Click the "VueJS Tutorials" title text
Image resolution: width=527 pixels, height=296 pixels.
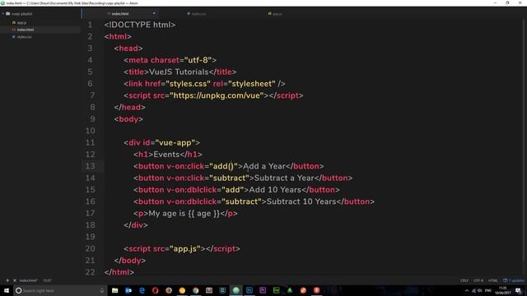coord(179,72)
